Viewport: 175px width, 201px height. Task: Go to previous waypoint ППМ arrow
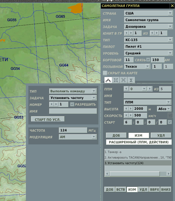coord(126,89)
